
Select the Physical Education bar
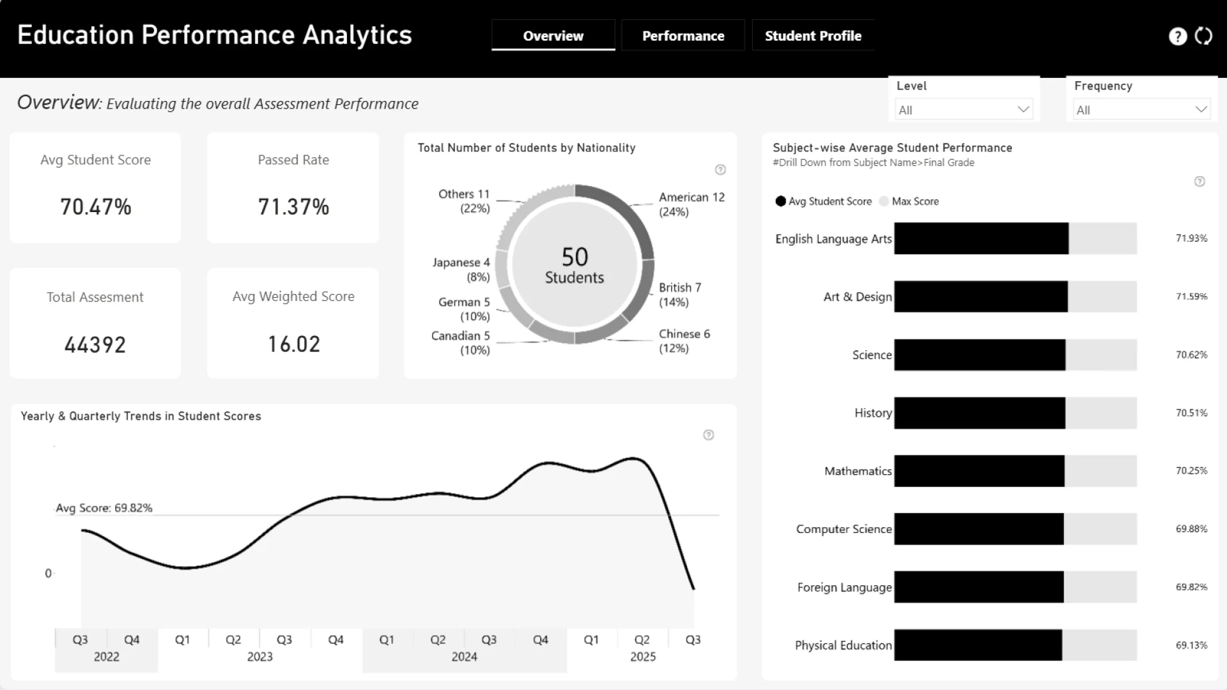(x=978, y=645)
